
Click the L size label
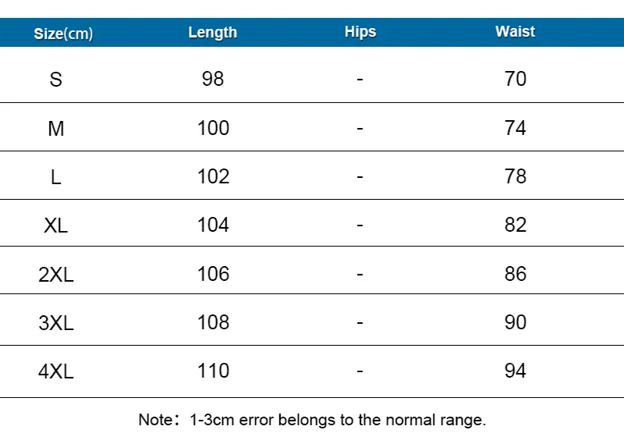click(x=55, y=177)
